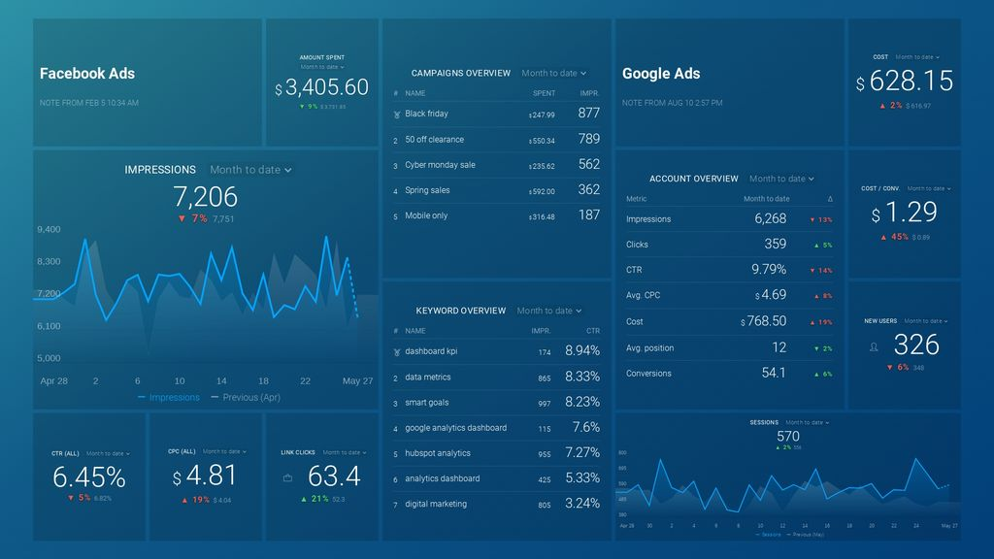Click the Google Ads title
The height and width of the screenshot is (559, 994).
click(x=660, y=74)
